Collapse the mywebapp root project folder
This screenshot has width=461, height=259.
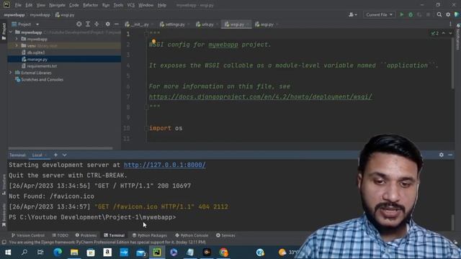pos(12,32)
